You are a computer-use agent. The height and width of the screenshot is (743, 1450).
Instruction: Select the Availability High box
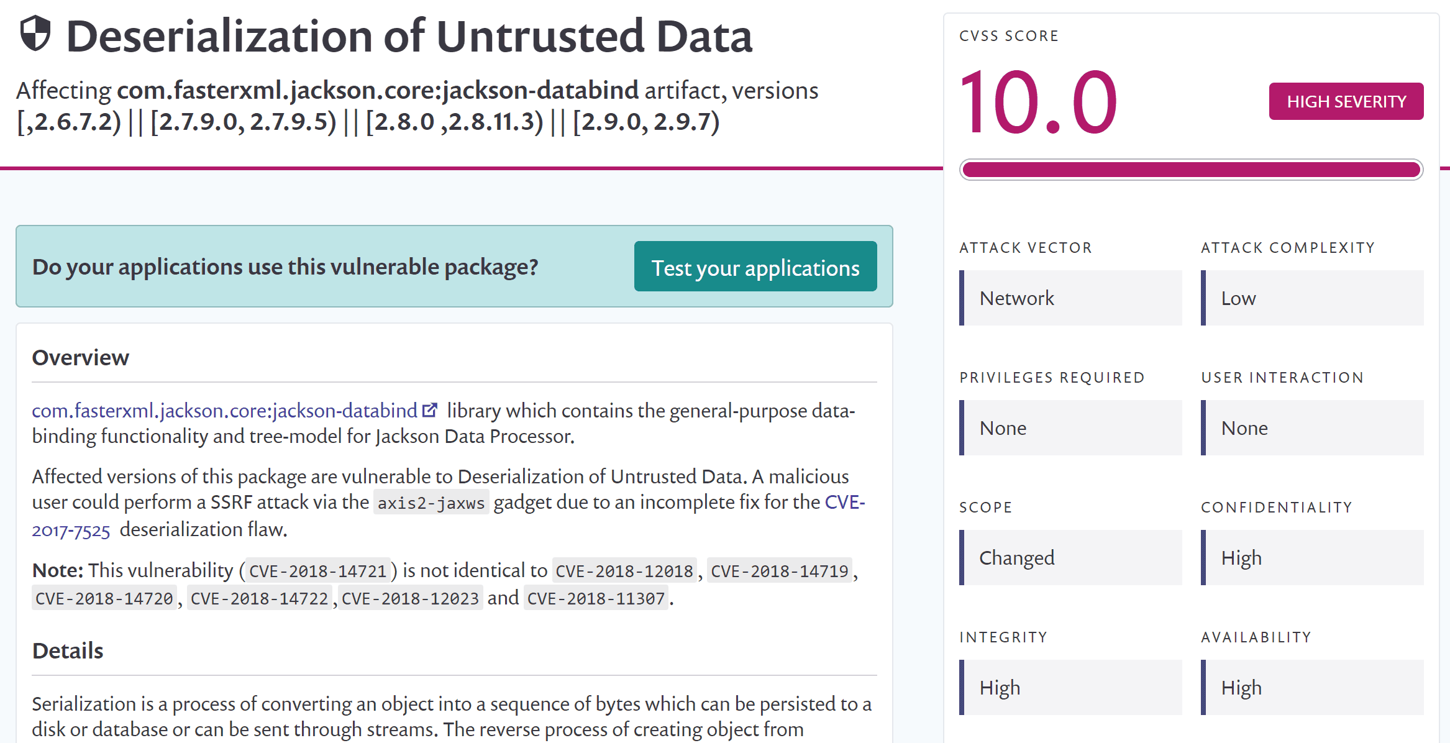point(1311,688)
